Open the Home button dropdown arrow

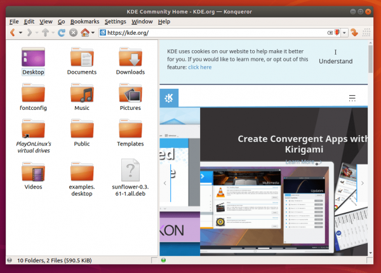(93, 32)
